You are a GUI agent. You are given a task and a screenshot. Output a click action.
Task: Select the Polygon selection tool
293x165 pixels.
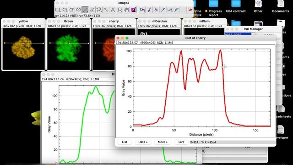click(x=71, y=10)
